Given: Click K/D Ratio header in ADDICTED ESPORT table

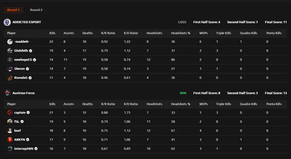Looking at the screenshot, I should click(x=131, y=33).
